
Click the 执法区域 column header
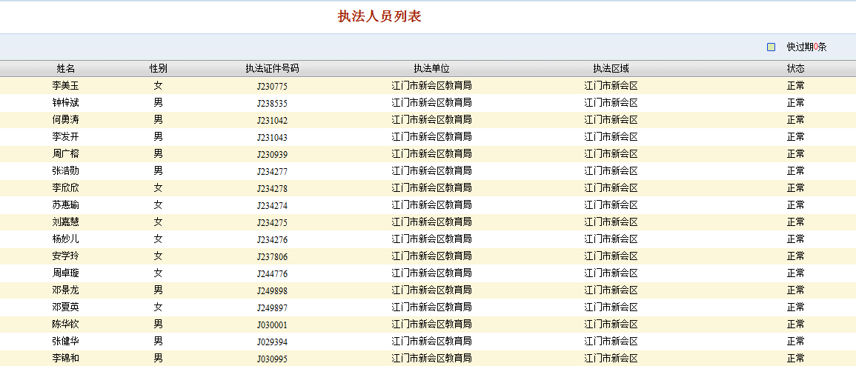point(611,69)
